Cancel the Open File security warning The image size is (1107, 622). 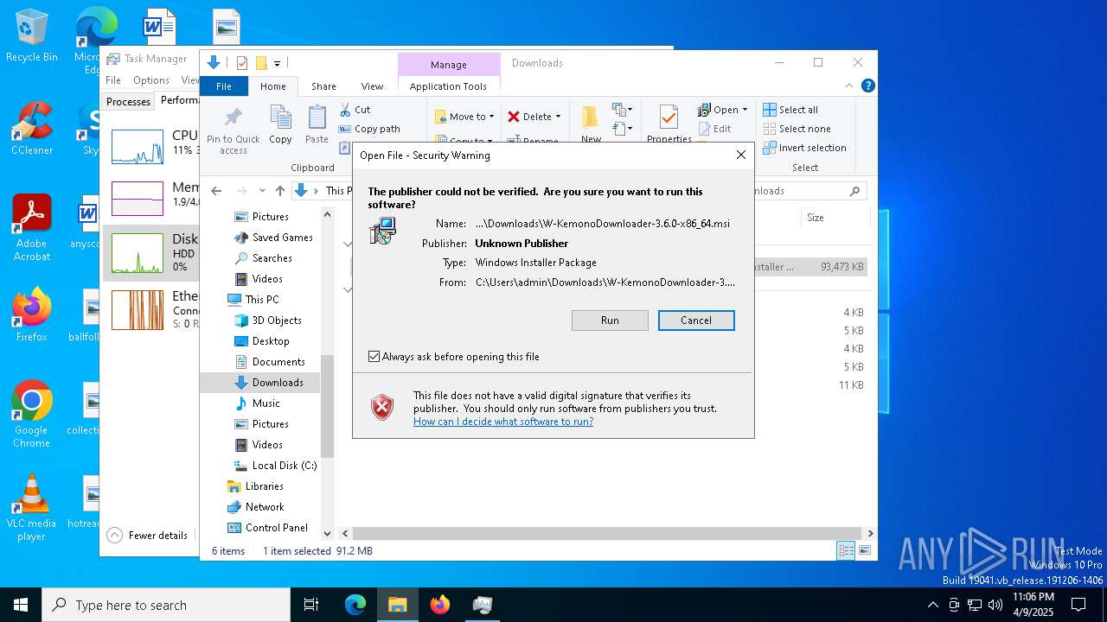click(696, 321)
